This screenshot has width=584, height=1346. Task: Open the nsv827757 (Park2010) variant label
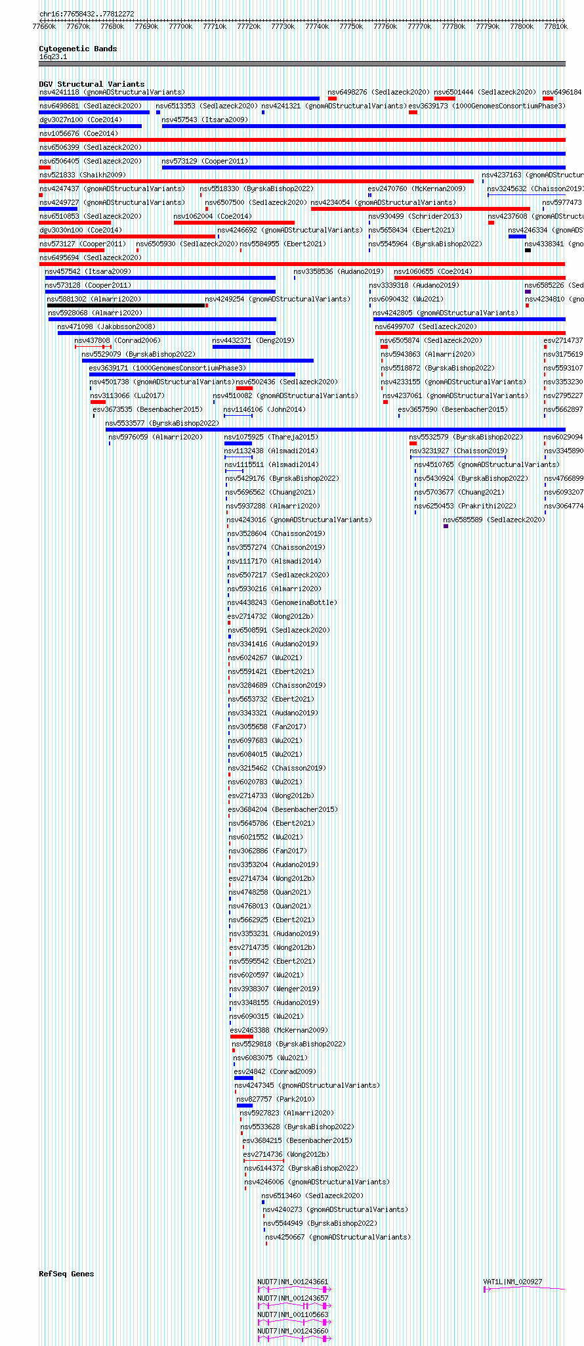tap(276, 1099)
